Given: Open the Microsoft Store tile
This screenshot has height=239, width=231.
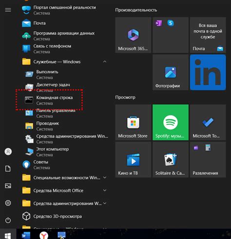Looking at the screenshot, I should click(133, 122).
